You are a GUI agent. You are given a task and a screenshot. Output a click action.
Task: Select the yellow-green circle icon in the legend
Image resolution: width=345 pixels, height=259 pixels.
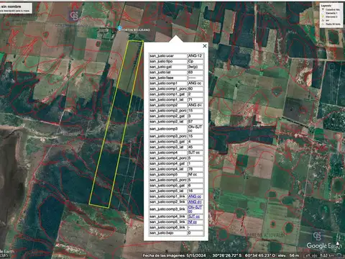click(323, 17)
